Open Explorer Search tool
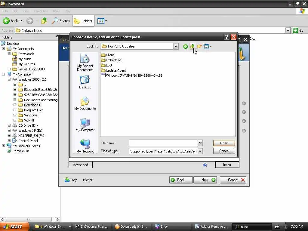The width and height of the screenshot is (308, 231). pos(60,21)
